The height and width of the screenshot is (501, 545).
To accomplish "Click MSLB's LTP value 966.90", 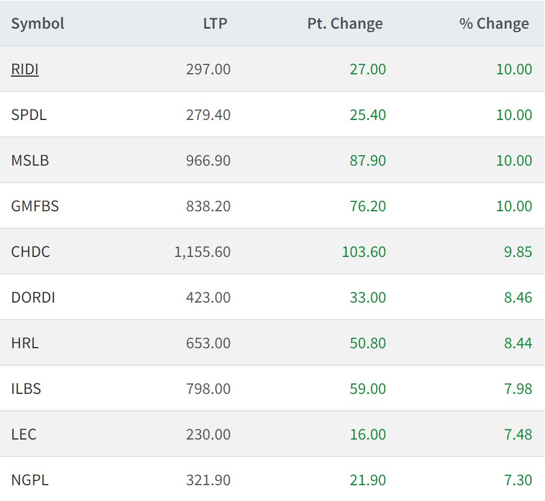I will tap(208, 160).
